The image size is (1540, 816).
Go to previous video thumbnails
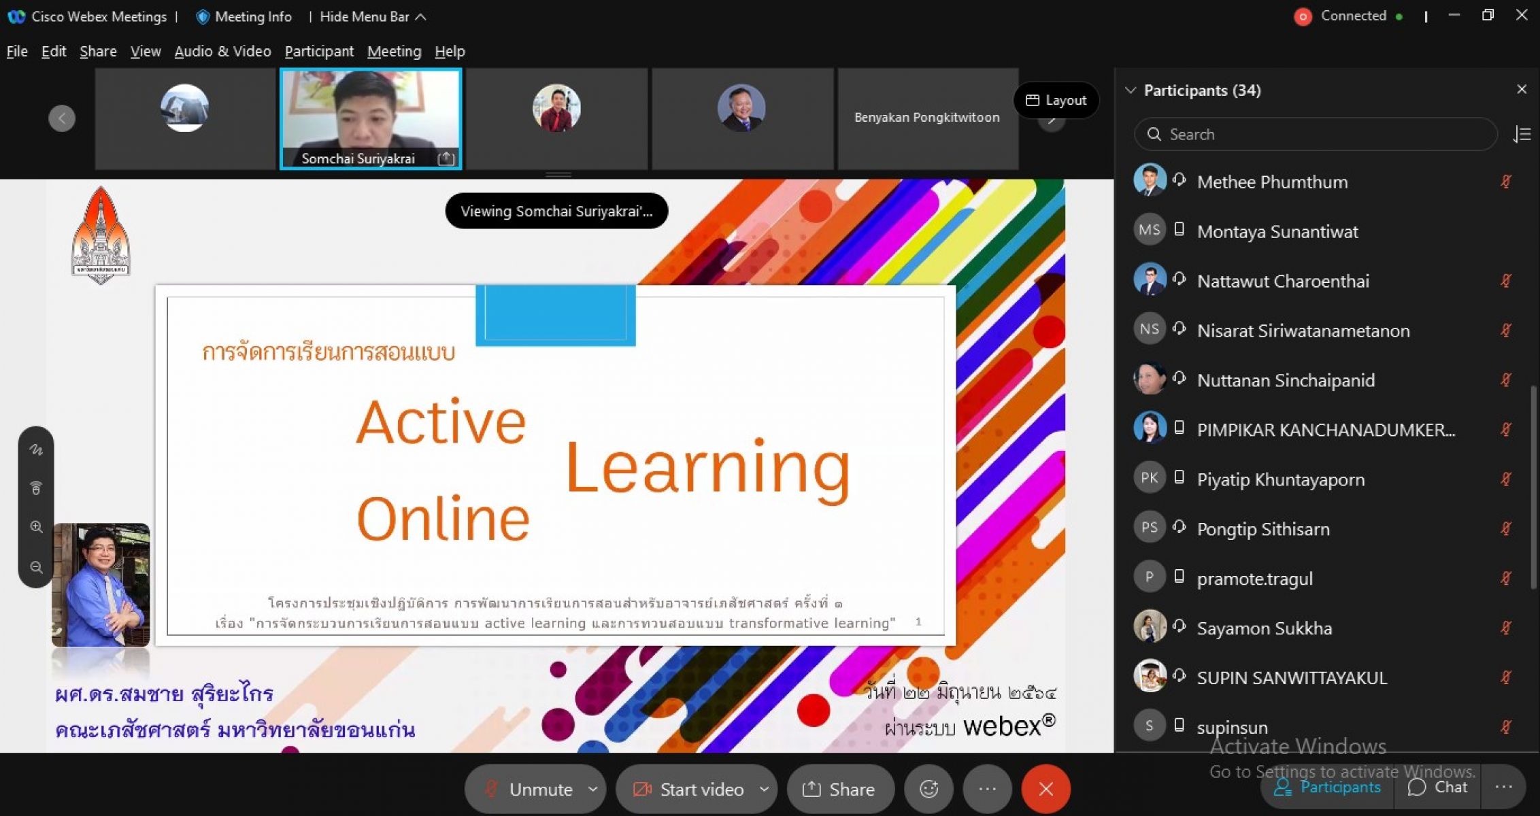[62, 118]
